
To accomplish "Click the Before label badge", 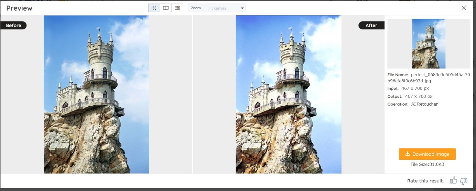I will pyautogui.click(x=14, y=25).
